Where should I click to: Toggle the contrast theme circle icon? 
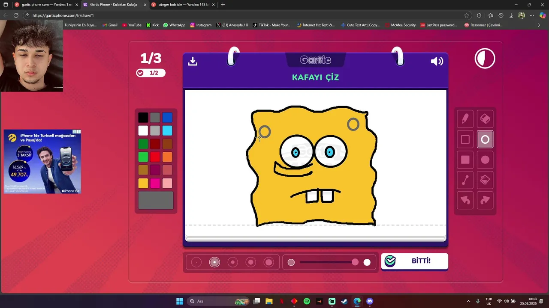click(485, 59)
